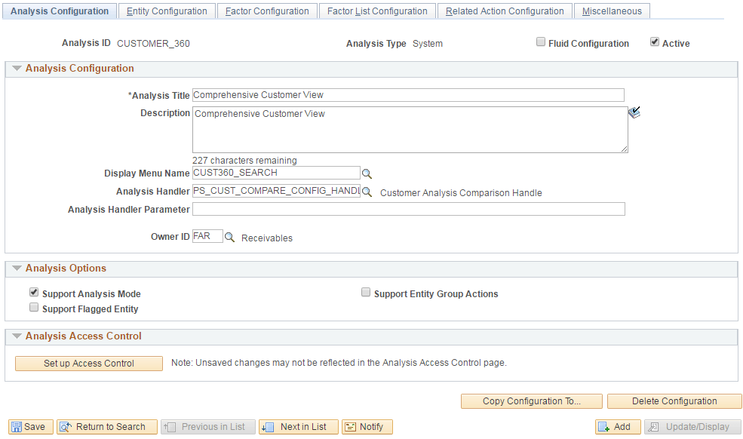Image resolution: width=743 pixels, height=439 pixels.
Task: Click inside the Analysis Handler Parameter field
Action: pyautogui.click(x=408, y=209)
